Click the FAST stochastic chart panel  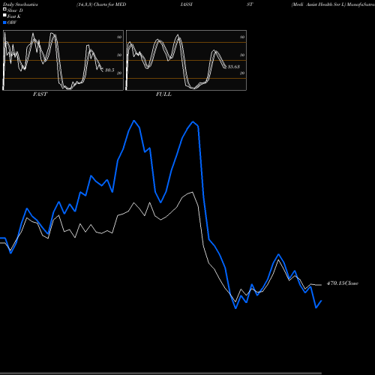coord(63,60)
